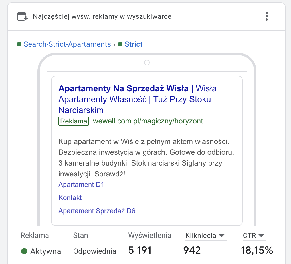The height and width of the screenshot is (264, 291).
Task: Click the wewell.com.pl display URL
Action: click(x=148, y=121)
